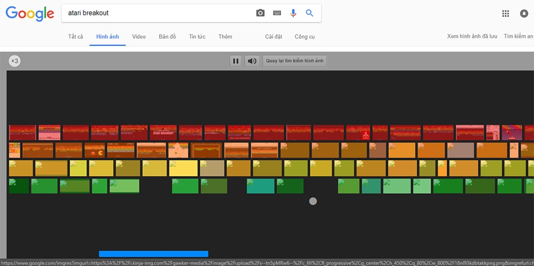Click 'Quay lại tìm kiếm hình ảnh' button
This screenshot has width=534, height=266.
click(295, 61)
